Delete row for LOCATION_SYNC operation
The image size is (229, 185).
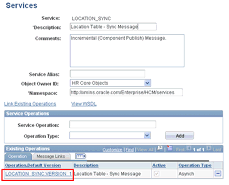218,173
